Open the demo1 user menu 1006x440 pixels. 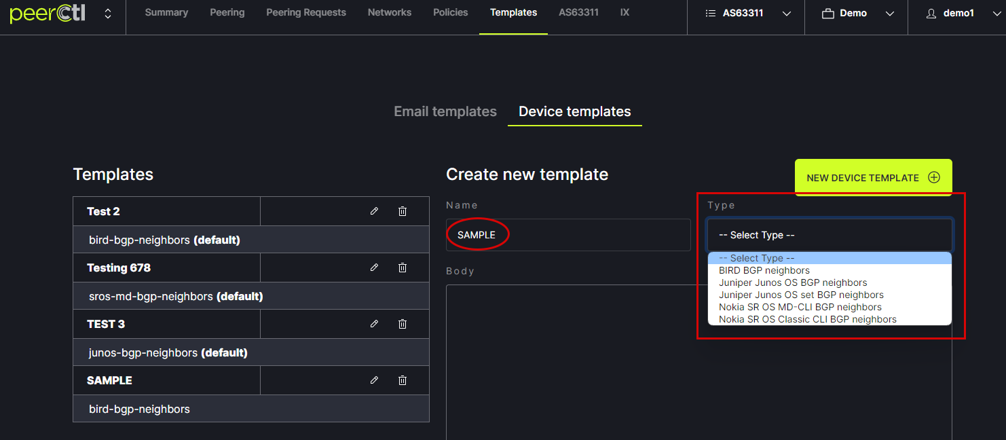958,14
